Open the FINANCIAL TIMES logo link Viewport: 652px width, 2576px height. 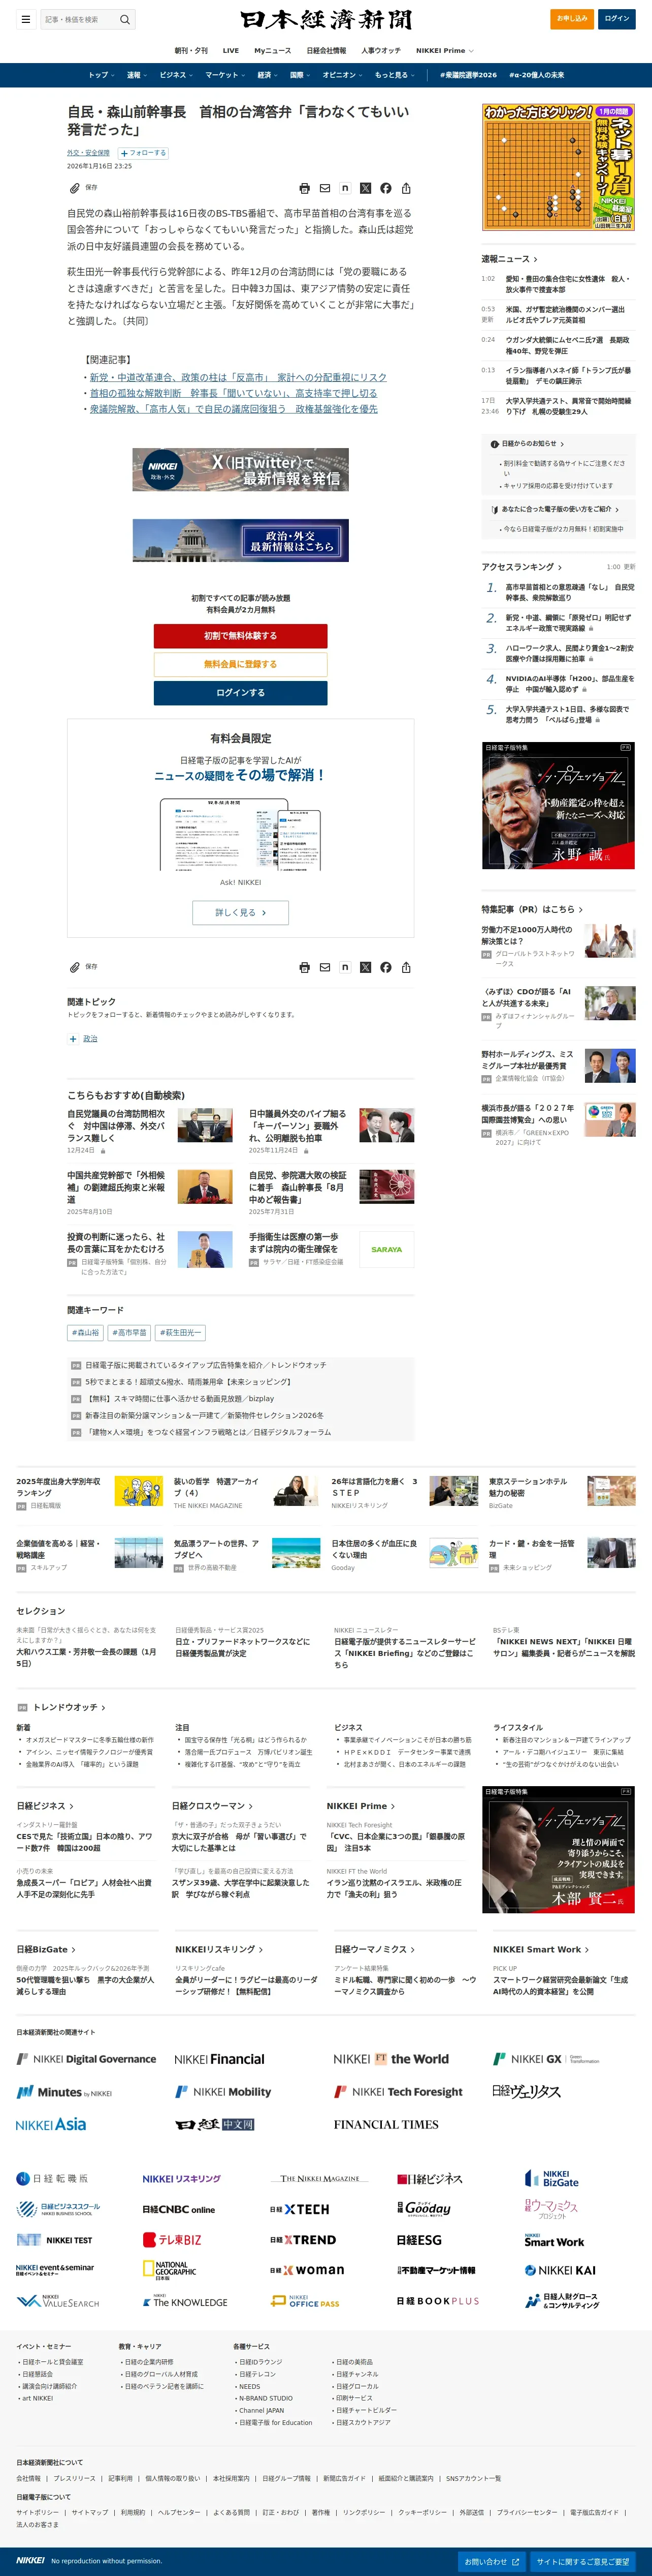tap(386, 2124)
